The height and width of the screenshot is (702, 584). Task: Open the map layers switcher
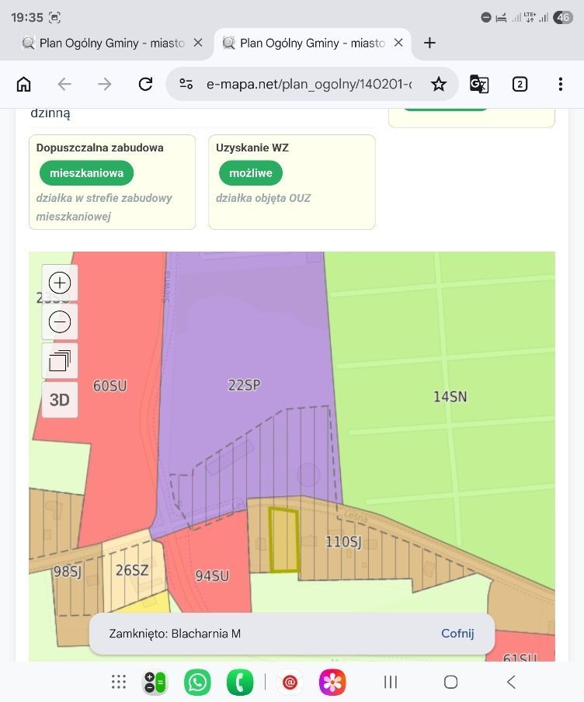[60, 361]
